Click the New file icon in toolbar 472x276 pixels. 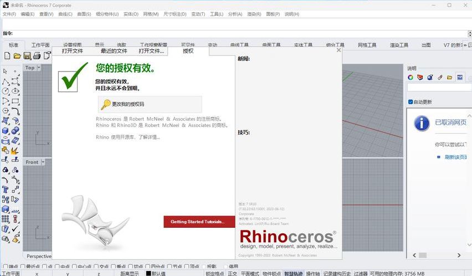click(7, 55)
